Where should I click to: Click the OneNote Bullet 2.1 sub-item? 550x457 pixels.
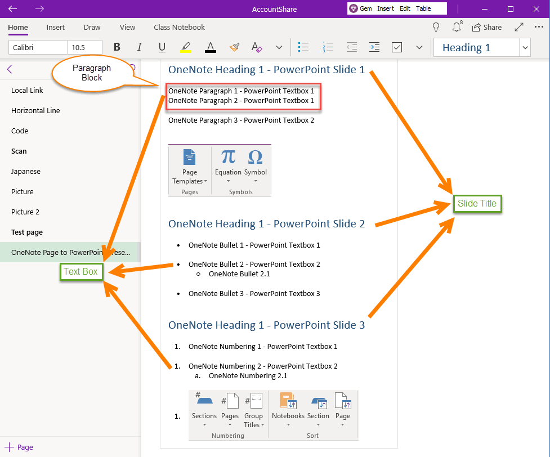pos(239,274)
